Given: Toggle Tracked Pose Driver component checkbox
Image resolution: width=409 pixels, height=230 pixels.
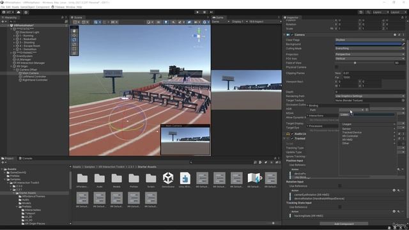Looking at the screenshot, I should click(x=292, y=139).
